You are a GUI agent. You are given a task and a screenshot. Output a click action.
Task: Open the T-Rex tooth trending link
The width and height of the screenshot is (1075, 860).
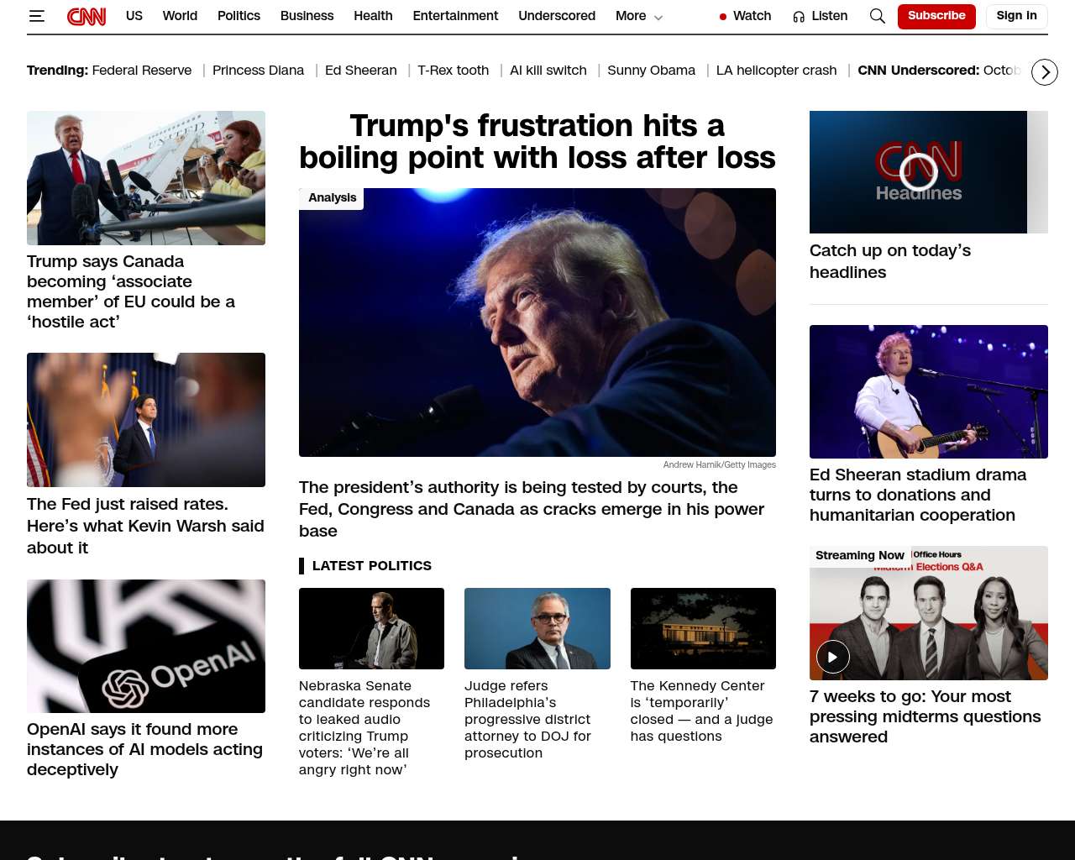(x=453, y=71)
